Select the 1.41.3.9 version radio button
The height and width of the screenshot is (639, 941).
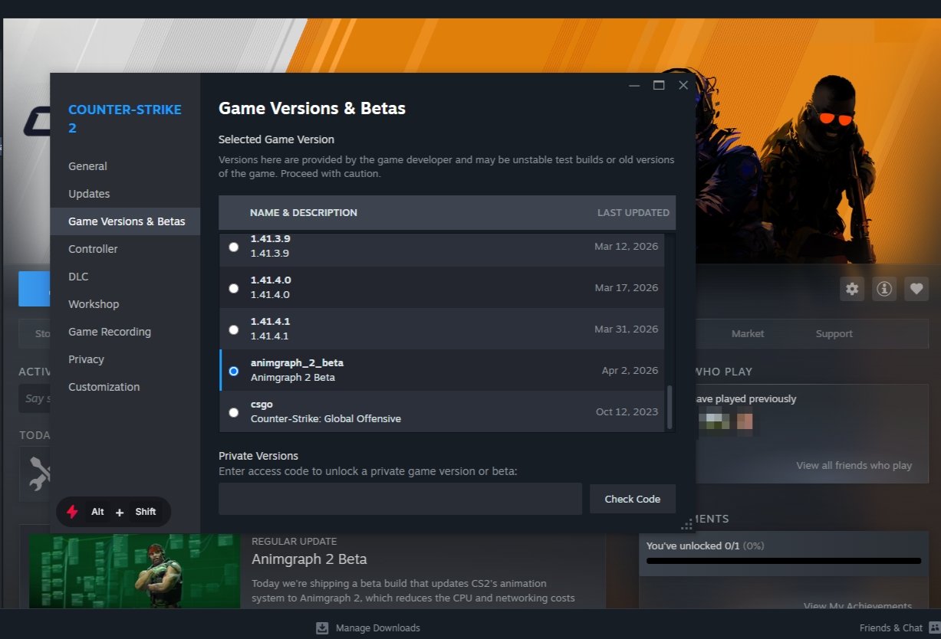[234, 247]
